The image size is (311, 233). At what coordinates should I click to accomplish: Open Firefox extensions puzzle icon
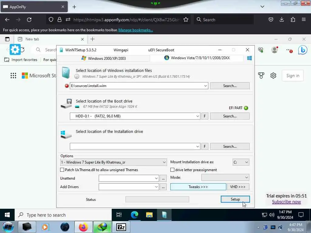[x=293, y=19]
